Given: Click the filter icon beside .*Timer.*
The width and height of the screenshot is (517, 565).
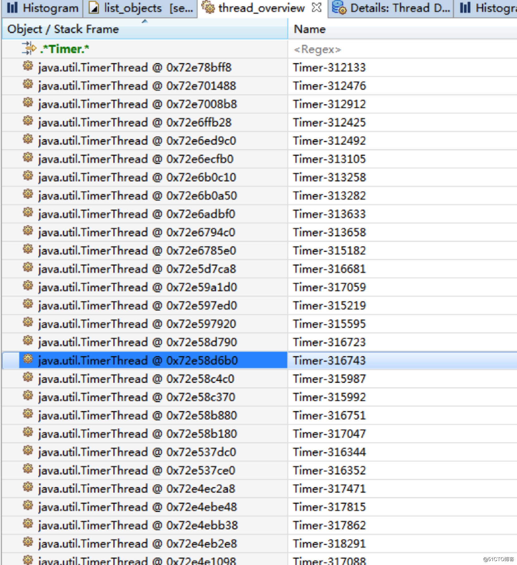Looking at the screenshot, I should pyautogui.click(x=29, y=48).
